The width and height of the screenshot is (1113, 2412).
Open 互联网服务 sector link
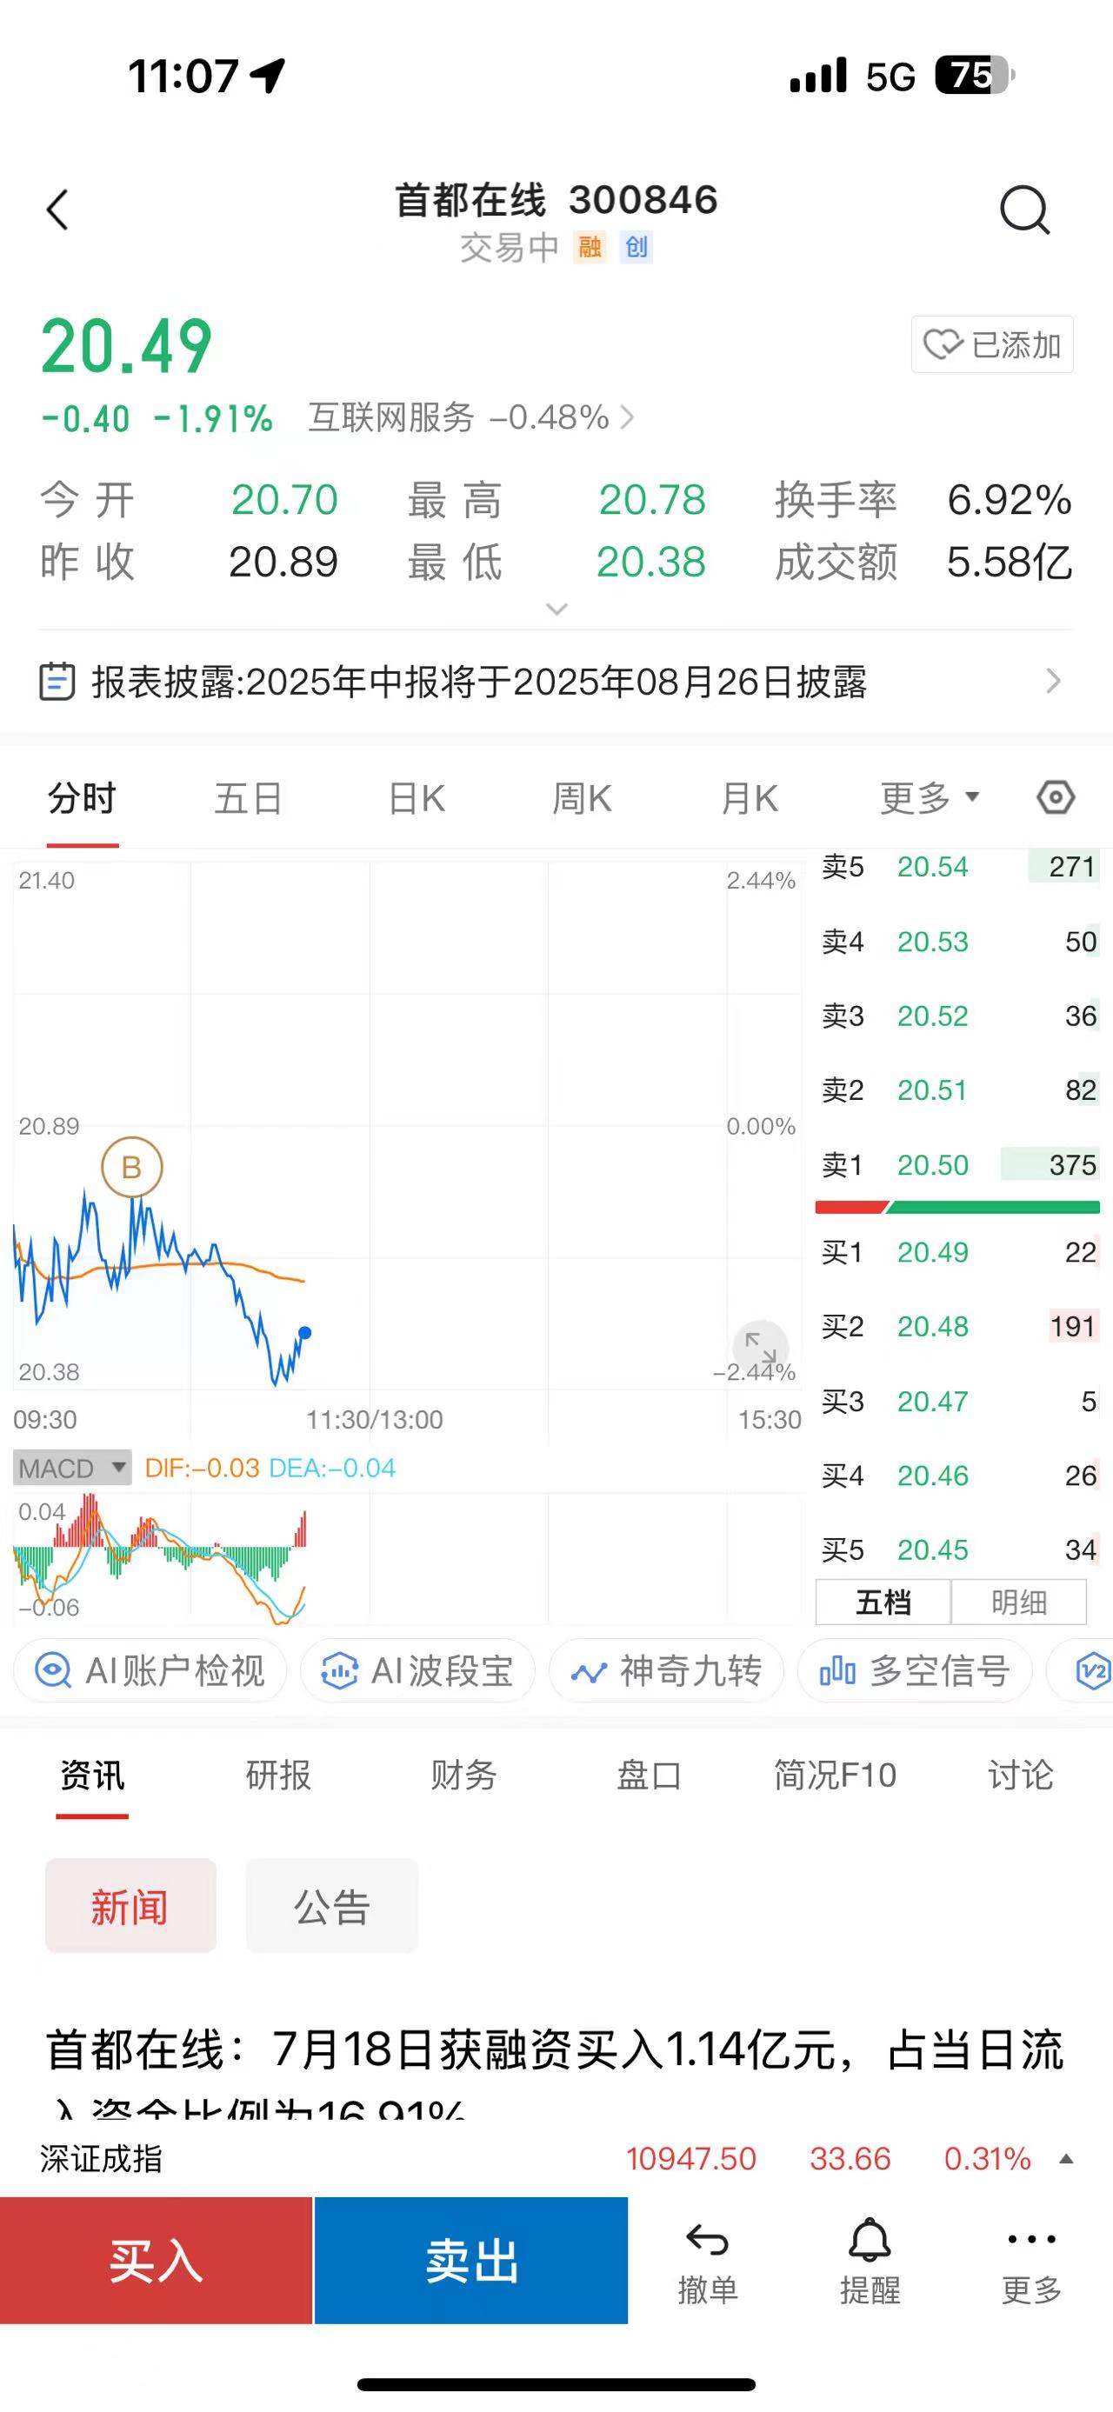(470, 417)
